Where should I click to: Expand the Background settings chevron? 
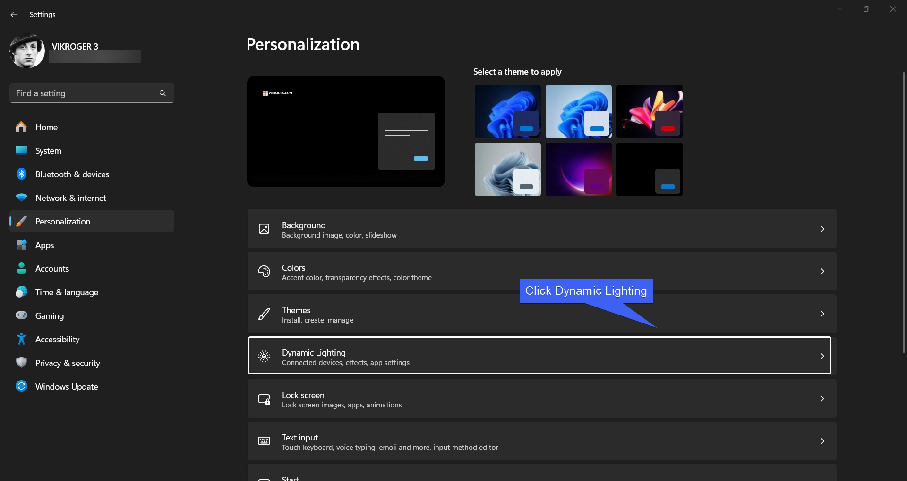[x=822, y=229]
